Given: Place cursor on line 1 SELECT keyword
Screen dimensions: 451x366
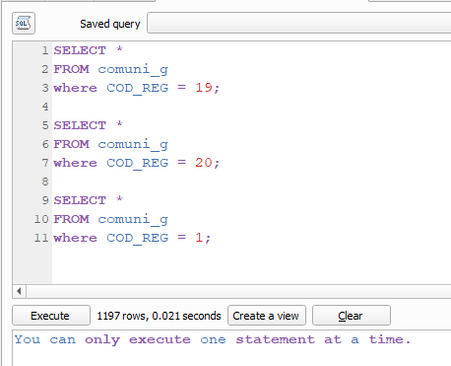Looking at the screenshot, I should point(80,50).
